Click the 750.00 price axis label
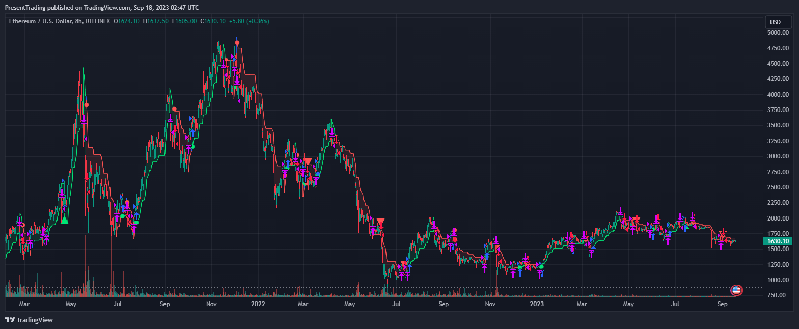Screen dimensions: 799x329 pos(778,295)
